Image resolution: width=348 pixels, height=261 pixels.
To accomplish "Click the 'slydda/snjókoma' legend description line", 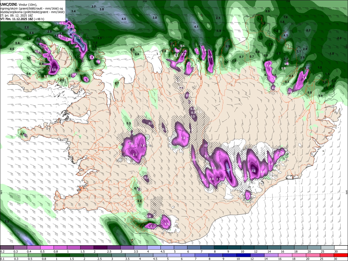I will pyautogui.click(x=32, y=12).
